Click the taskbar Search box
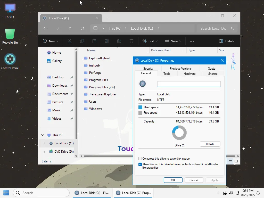Screen dimensions: 264x198 coord(41,193)
